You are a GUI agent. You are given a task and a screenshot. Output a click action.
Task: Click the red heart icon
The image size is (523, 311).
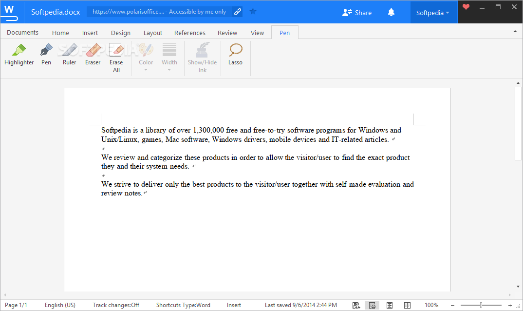[x=466, y=7]
